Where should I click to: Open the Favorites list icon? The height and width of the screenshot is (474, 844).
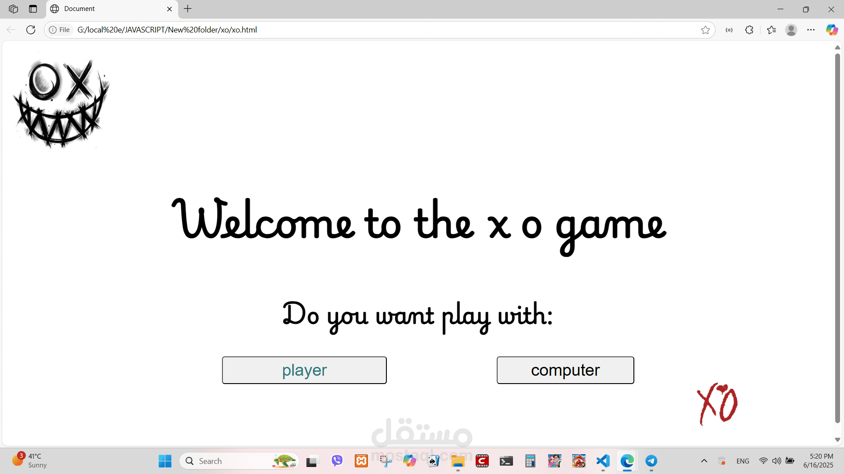point(771,30)
